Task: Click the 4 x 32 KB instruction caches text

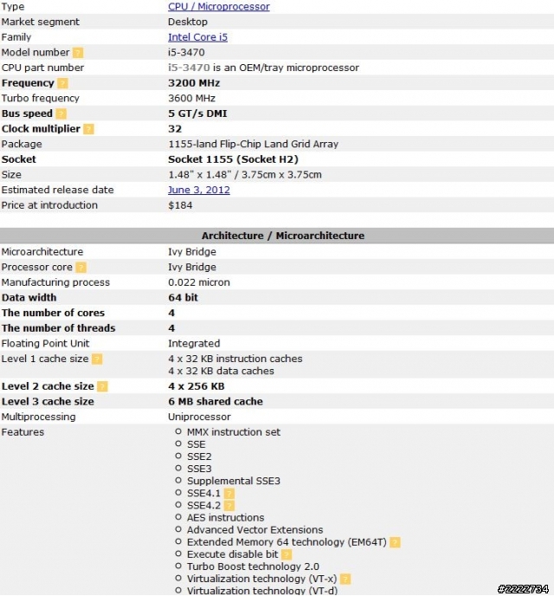Action: (x=235, y=359)
